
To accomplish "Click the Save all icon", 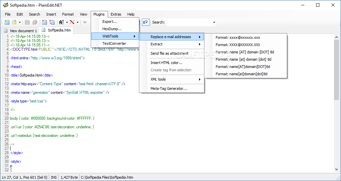I will (35, 22).
